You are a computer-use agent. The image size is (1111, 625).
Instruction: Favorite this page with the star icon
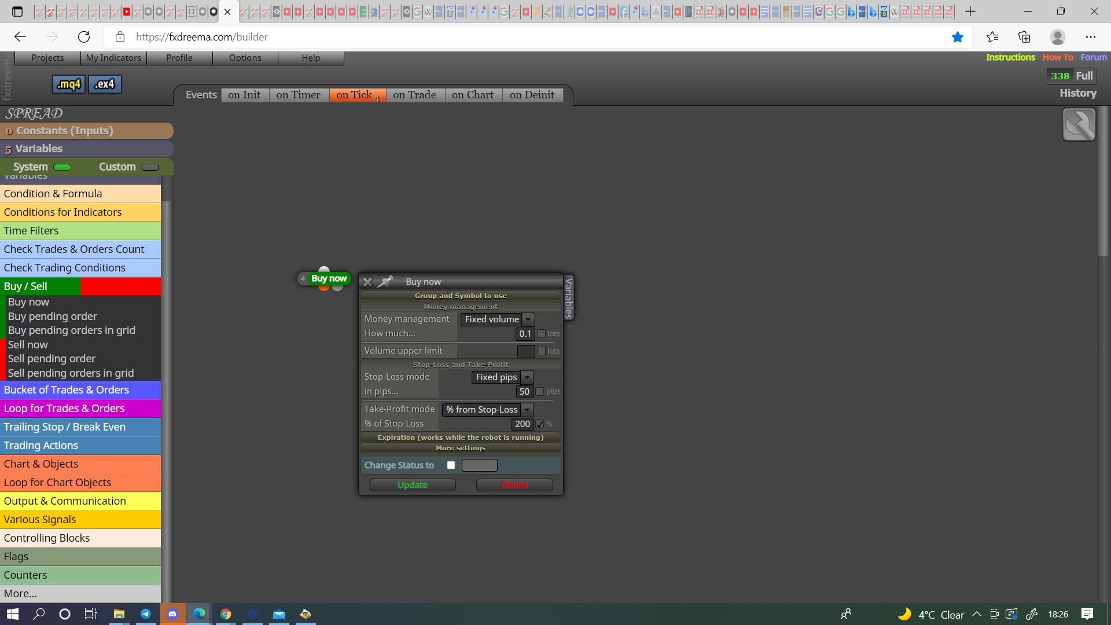click(958, 37)
